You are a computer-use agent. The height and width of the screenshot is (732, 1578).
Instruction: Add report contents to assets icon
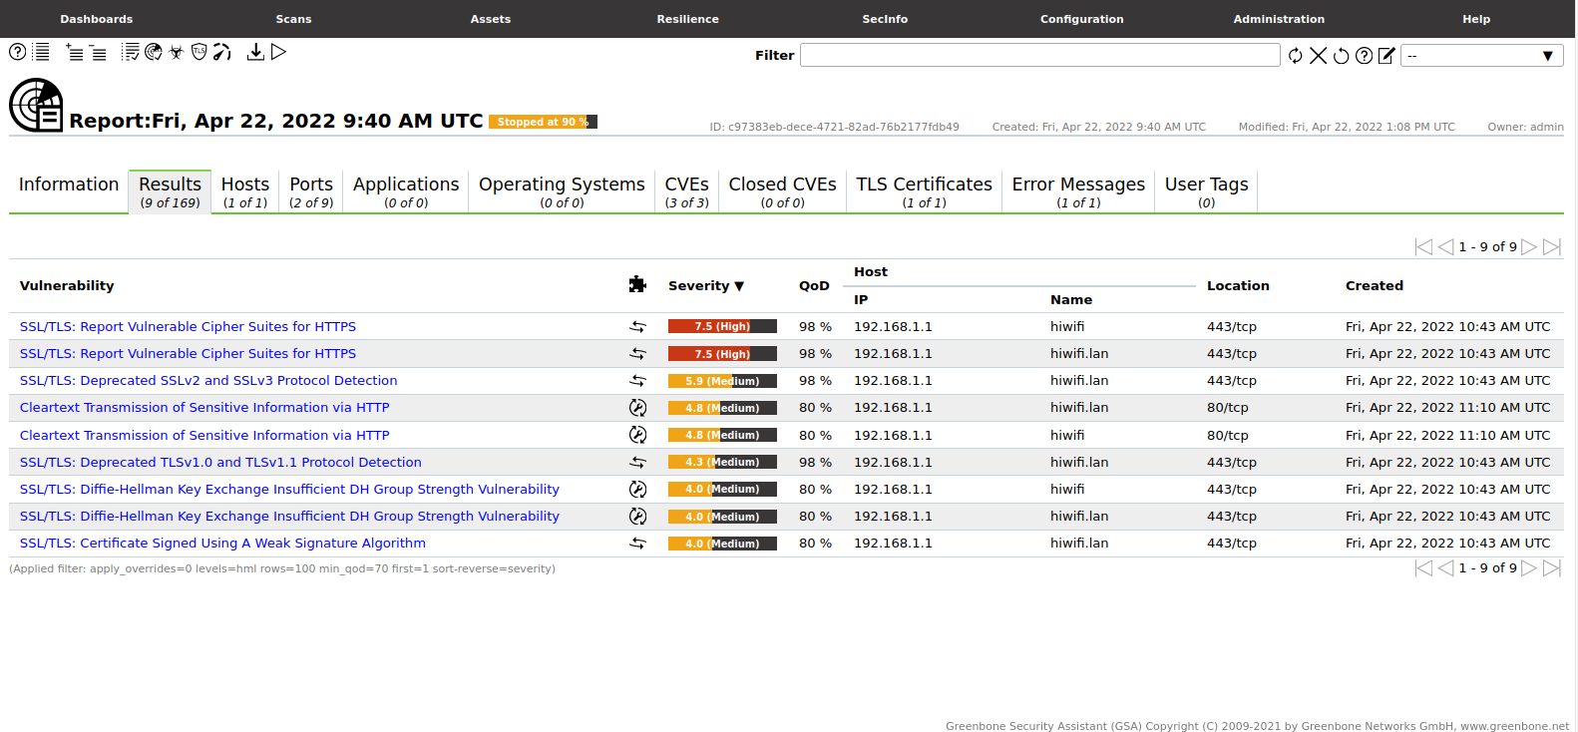coord(75,52)
